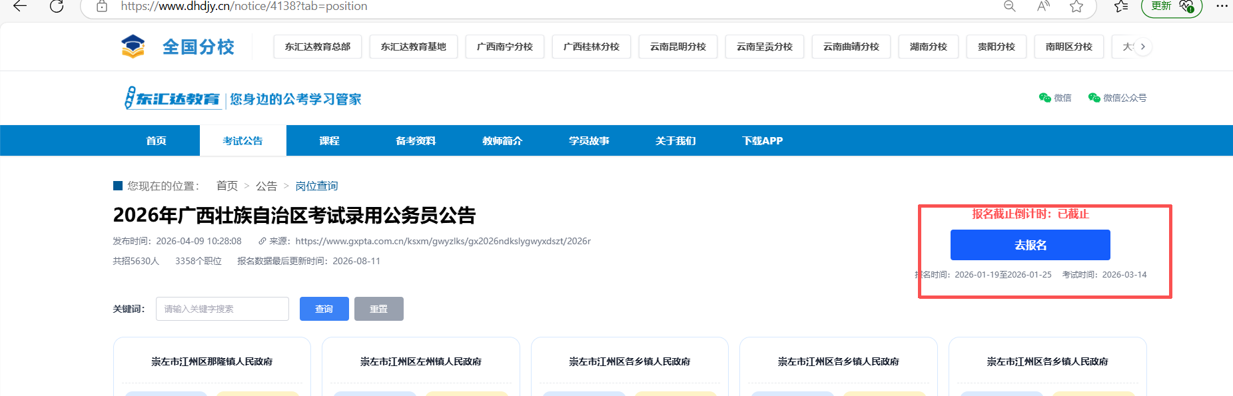Open the gxpta.com.cn source link
This screenshot has width=1233, height=396.
443,241
